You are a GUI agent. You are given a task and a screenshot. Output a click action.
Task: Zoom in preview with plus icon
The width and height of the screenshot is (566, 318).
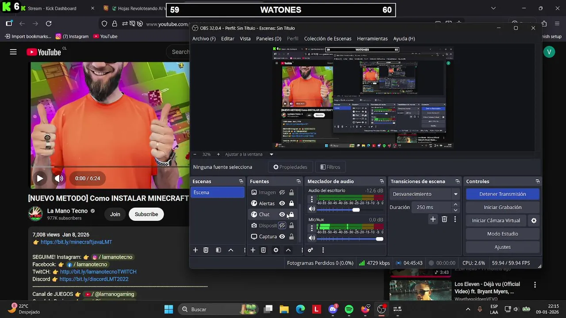coord(218,154)
